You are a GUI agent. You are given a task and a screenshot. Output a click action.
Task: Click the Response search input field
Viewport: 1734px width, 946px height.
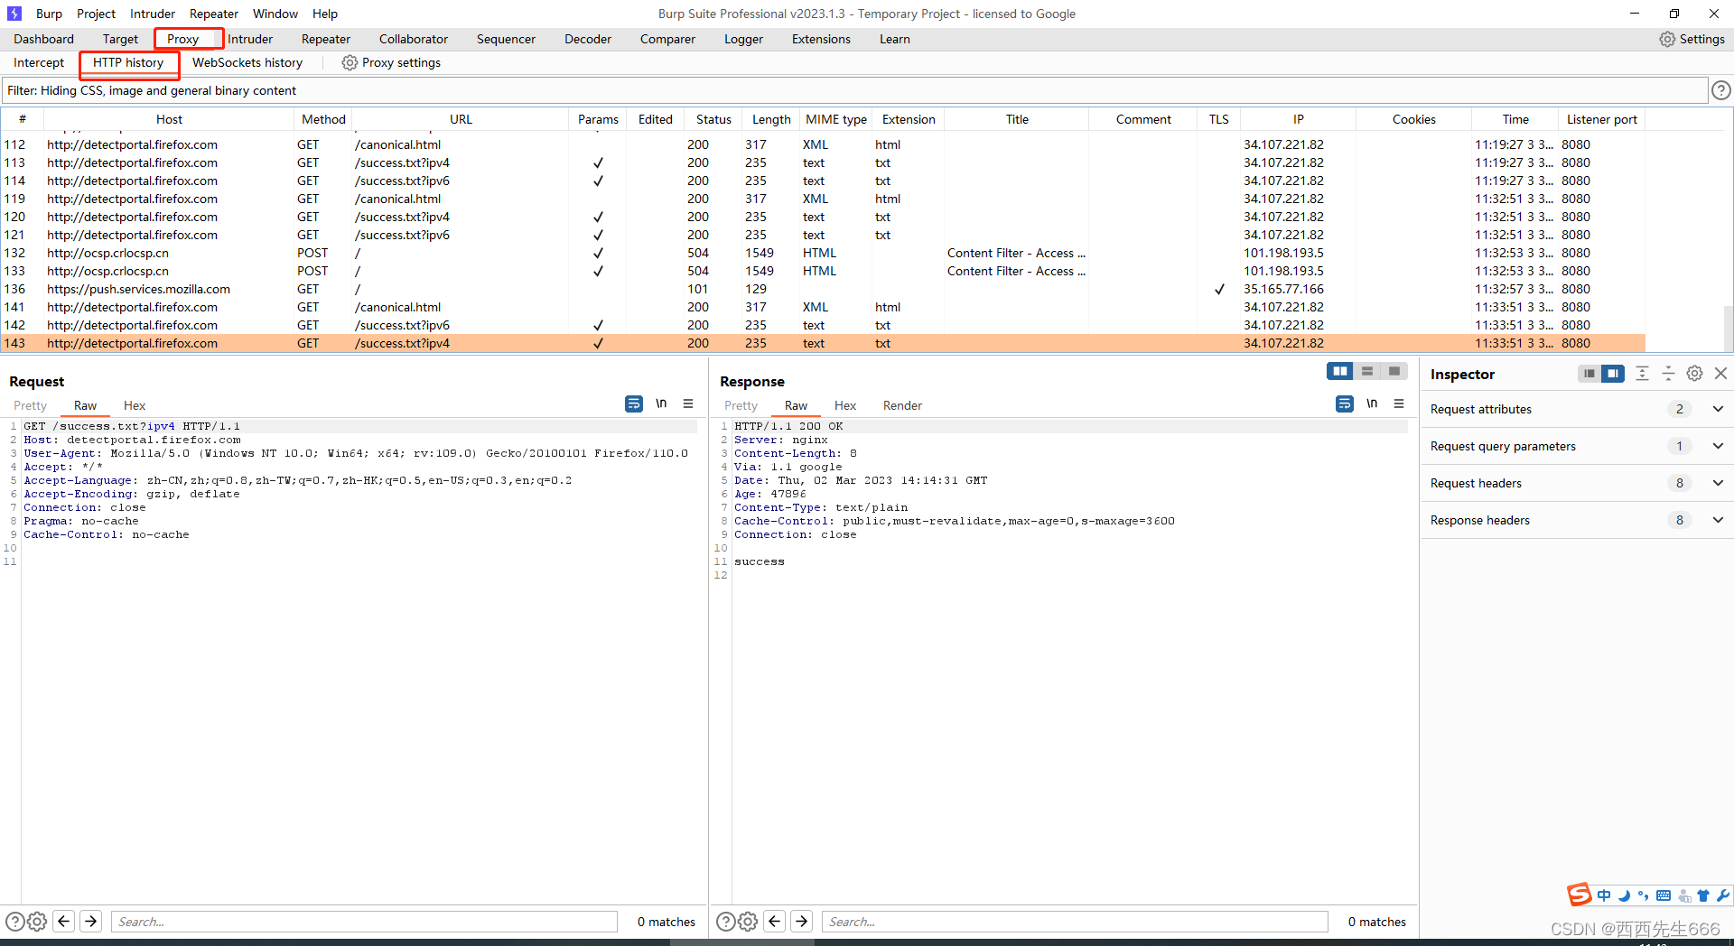pyautogui.click(x=1075, y=922)
